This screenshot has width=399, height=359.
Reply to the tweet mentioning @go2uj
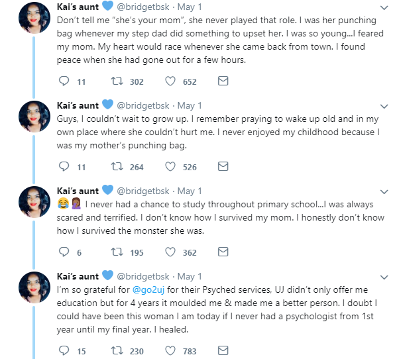[64, 350]
